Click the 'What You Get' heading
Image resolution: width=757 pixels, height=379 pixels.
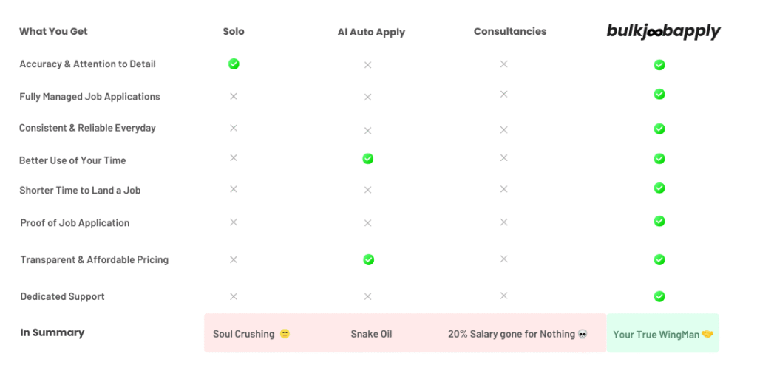click(x=53, y=31)
